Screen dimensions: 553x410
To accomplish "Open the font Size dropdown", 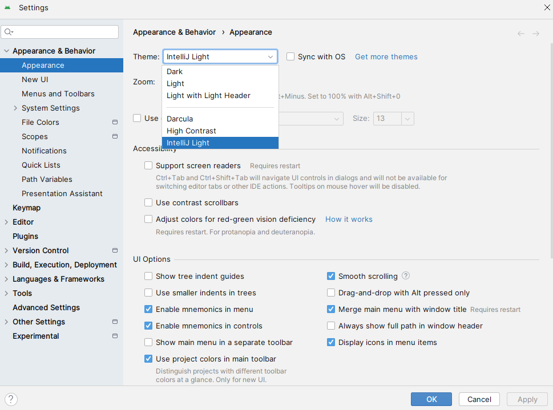I will coord(407,119).
